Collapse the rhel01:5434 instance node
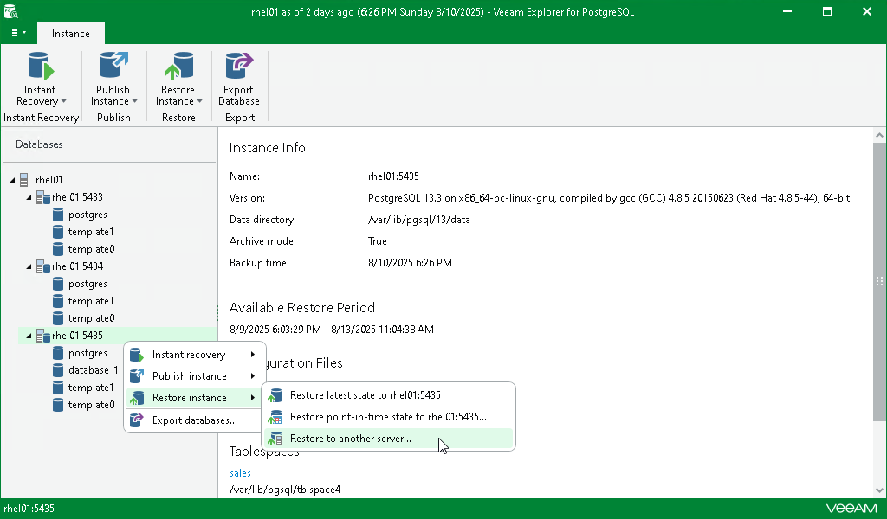Viewport: 887px width, 519px height. point(29,266)
